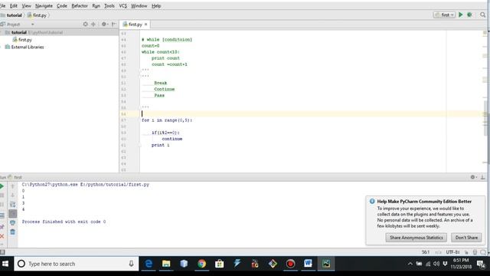Open the Refactor menu
The height and width of the screenshot is (276, 490).
80,5
